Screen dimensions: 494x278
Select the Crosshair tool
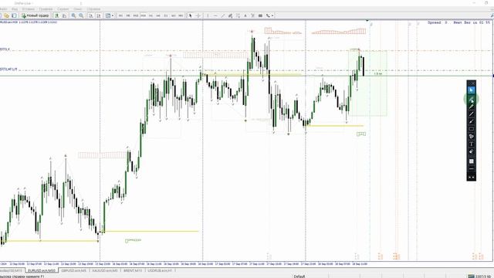[198, 15]
